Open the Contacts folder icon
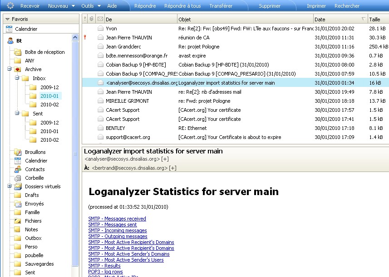The image size is (389, 277). (18, 169)
